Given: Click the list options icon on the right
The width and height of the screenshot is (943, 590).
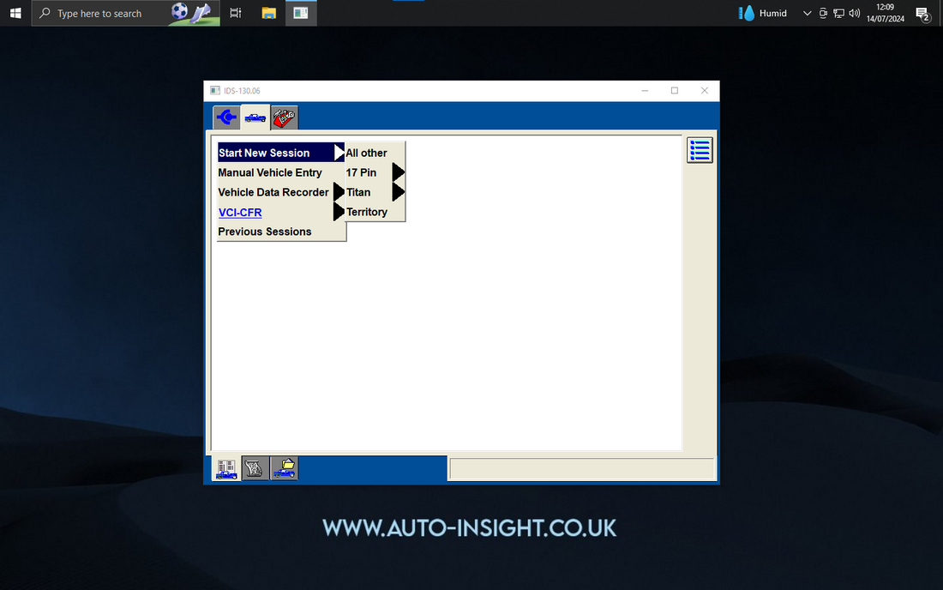Looking at the screenshot, I should 700,150.
